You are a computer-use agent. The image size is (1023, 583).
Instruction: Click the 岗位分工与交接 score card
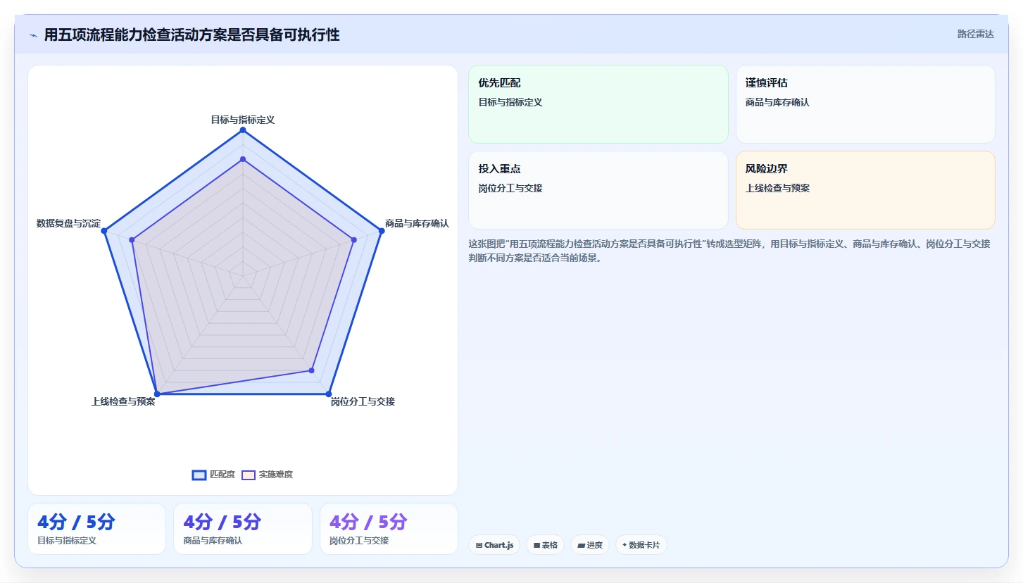(389, 529)
